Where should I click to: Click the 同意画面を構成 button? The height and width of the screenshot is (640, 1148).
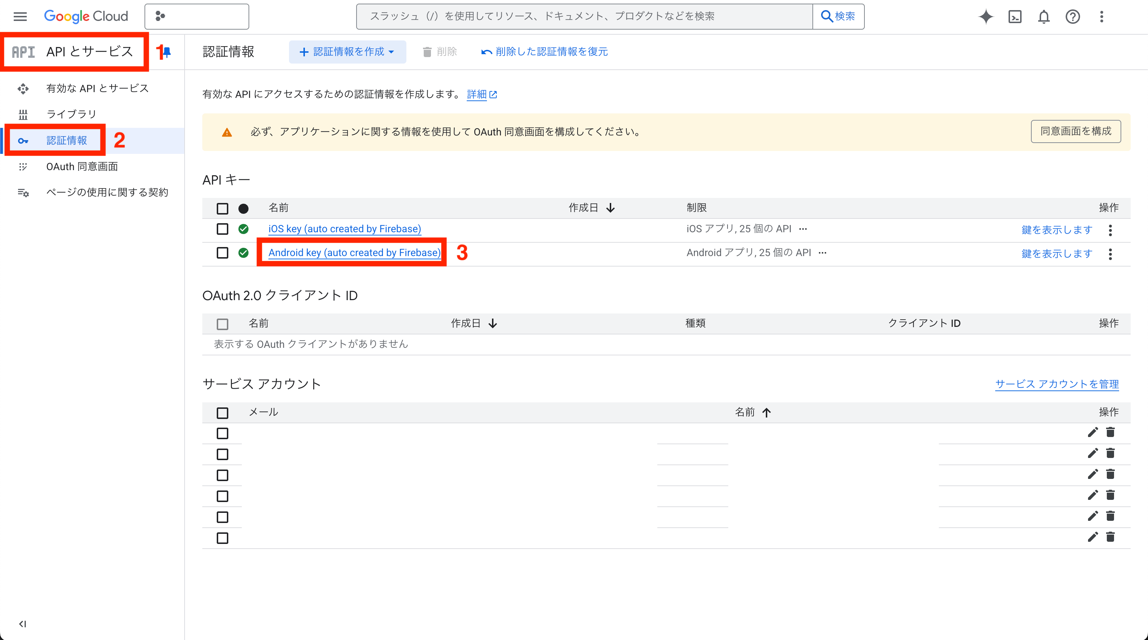(x=1075, y=131)
